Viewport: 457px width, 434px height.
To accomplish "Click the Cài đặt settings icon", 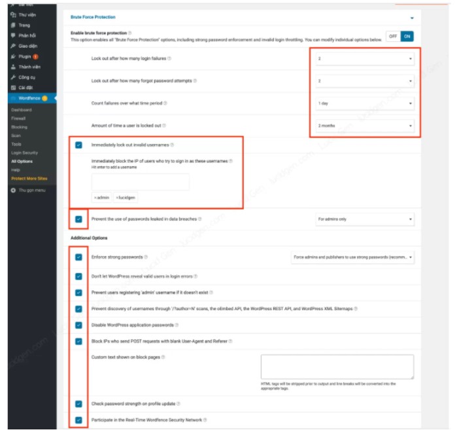I will coord(13,88).
